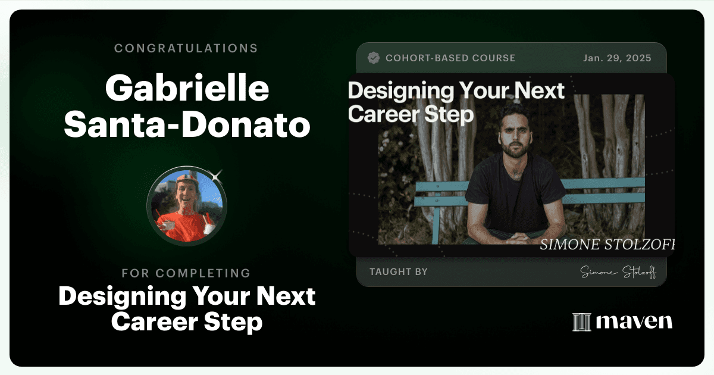
Task: Select the name Gabrielle Santa-Donato
Action: (187, 108)
